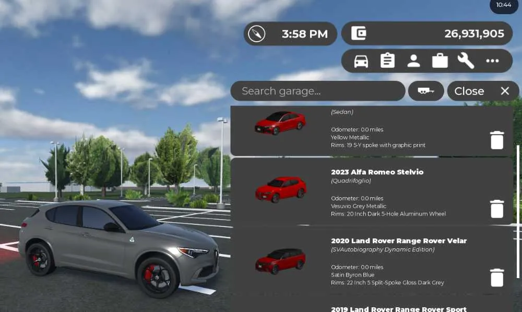
Task: Open the compass navigation icon
Action: click(x=257, y=33)
